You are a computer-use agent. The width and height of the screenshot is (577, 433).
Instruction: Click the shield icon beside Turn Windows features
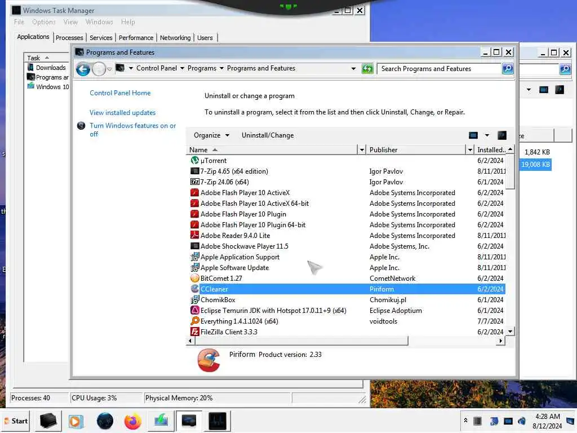[81, 126]
